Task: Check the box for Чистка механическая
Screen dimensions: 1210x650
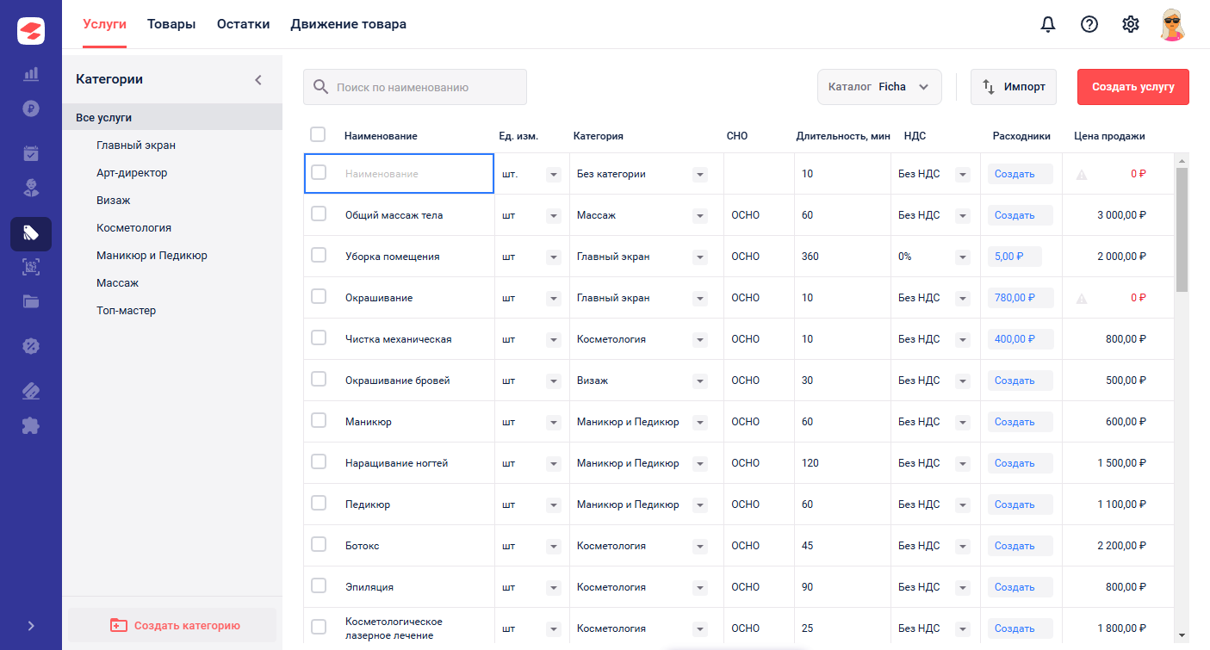Action: point(319,337)
